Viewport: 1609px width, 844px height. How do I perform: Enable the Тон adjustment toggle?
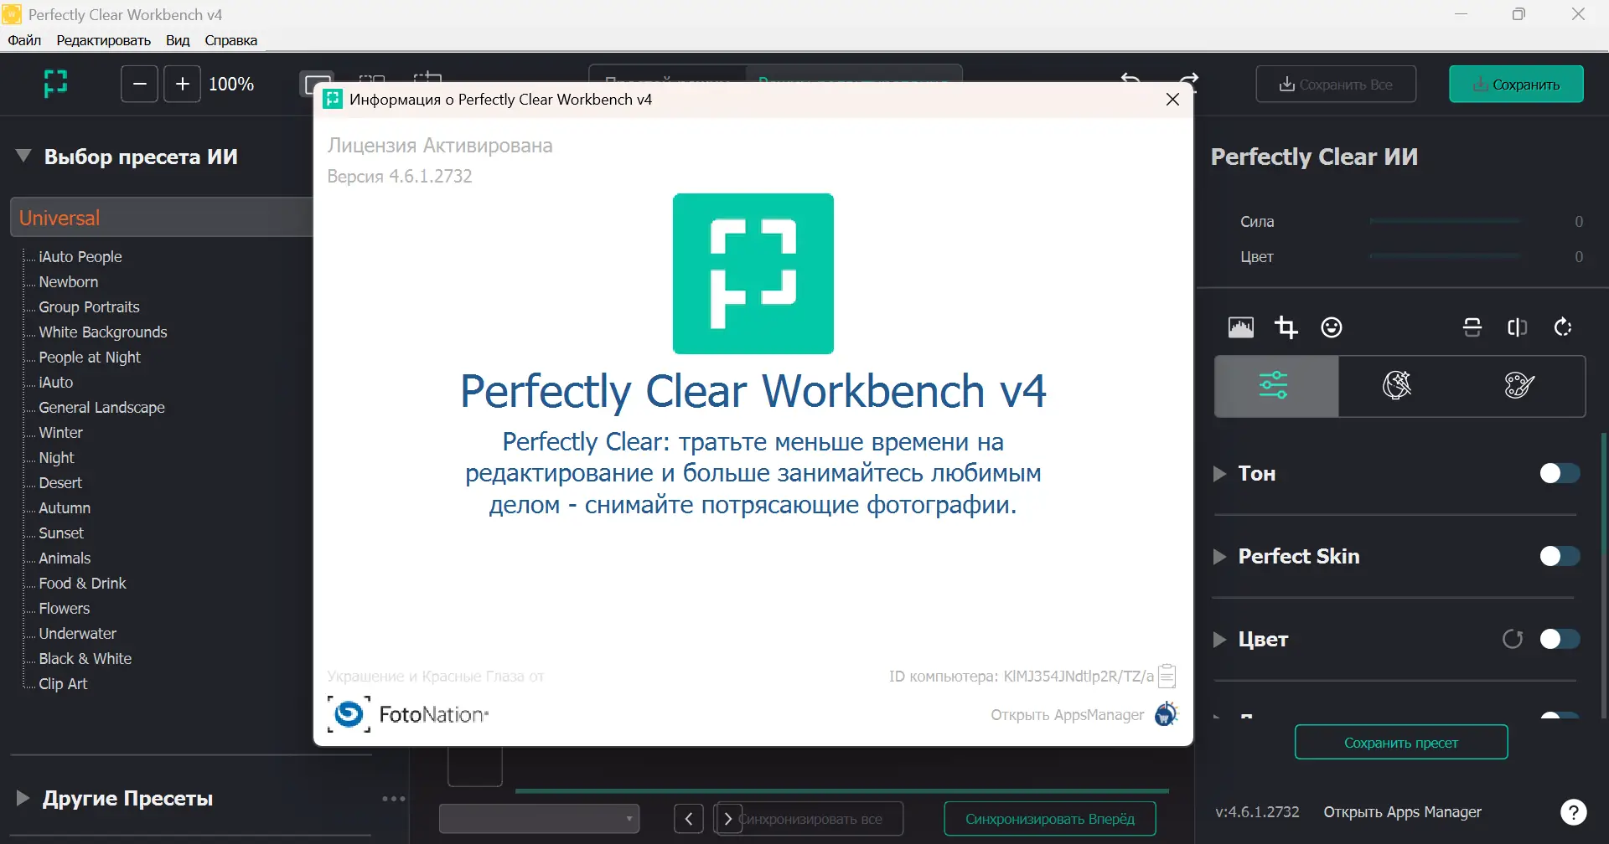(1558, 473)
